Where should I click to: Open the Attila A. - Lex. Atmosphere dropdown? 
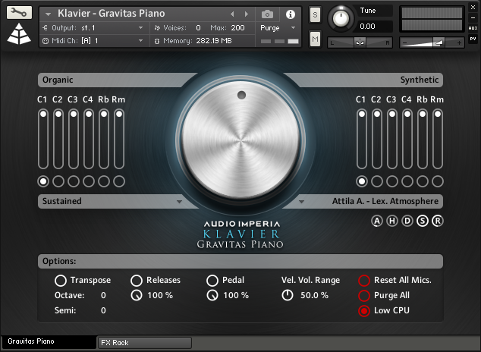[x=301, y=202]
